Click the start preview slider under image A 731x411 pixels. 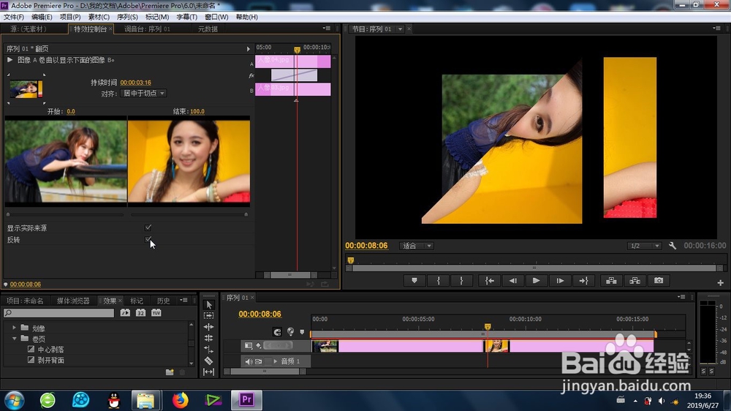pyautogui.click(x=8, y=214)
